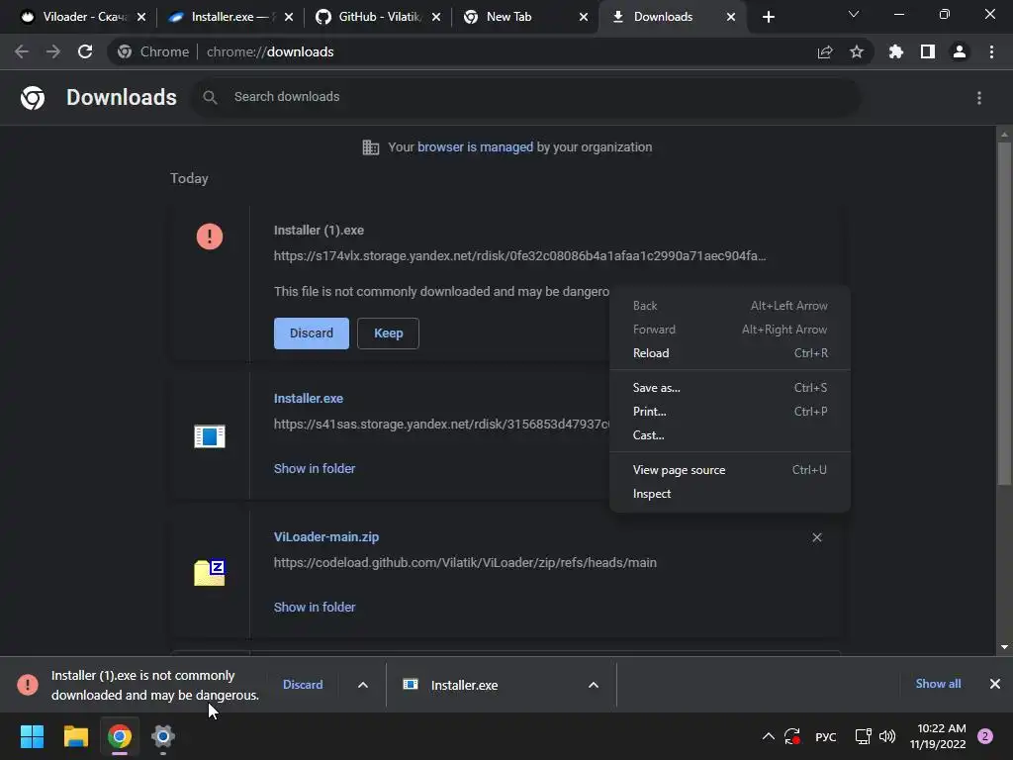Image resolution: width=1013 pixels, height=760 pixels.
Task: Open the Chrome profile avatar icon
Action: (x=960, y=51)
